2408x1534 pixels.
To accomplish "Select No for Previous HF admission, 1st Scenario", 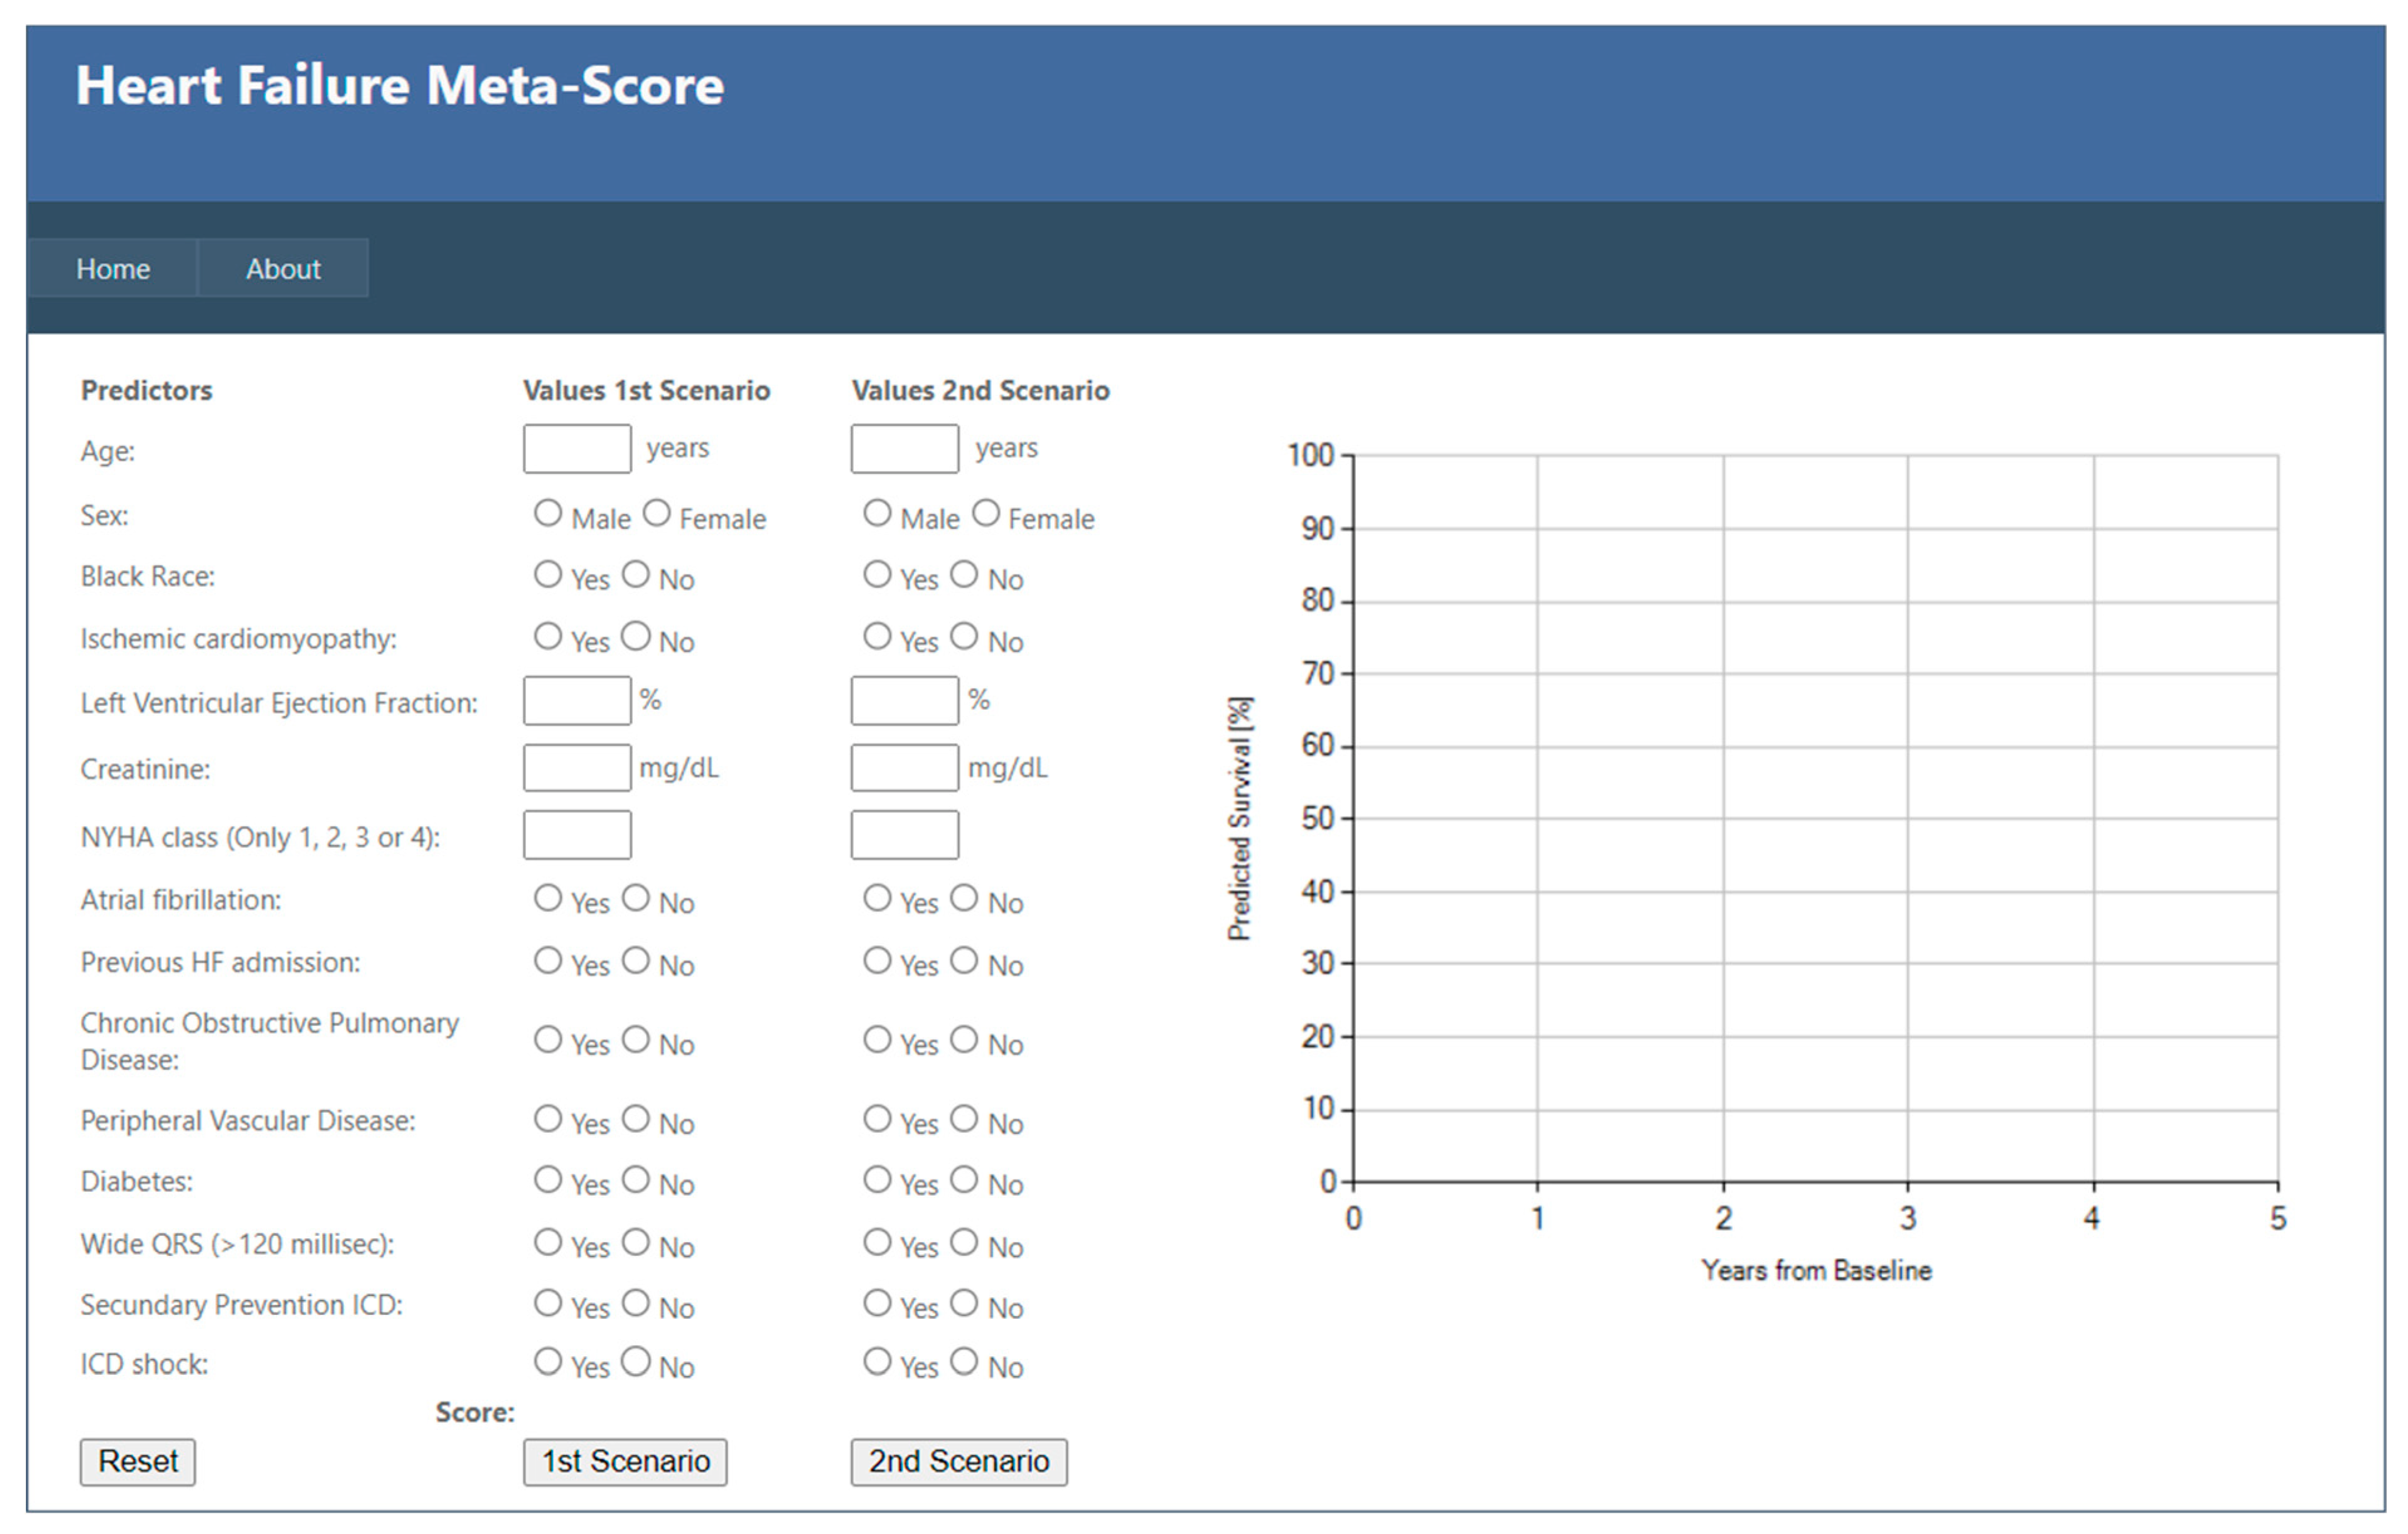I will [x=636, y=960].
